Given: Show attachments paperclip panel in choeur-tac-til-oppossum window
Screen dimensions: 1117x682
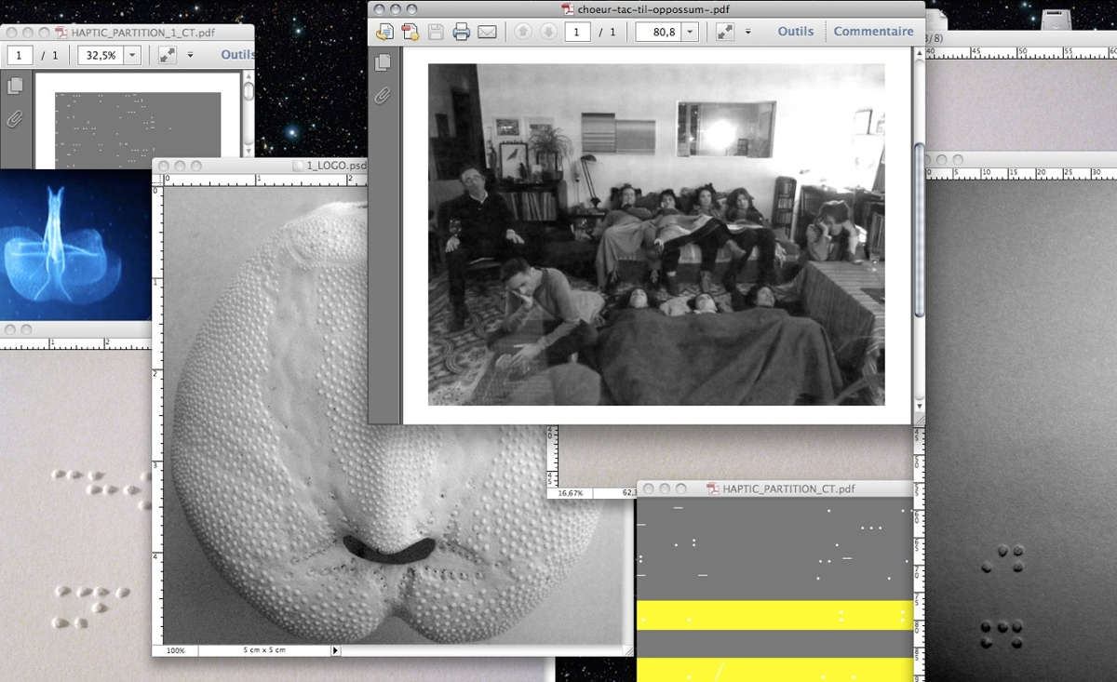Looking at the screenshot, I should point(383,96).
